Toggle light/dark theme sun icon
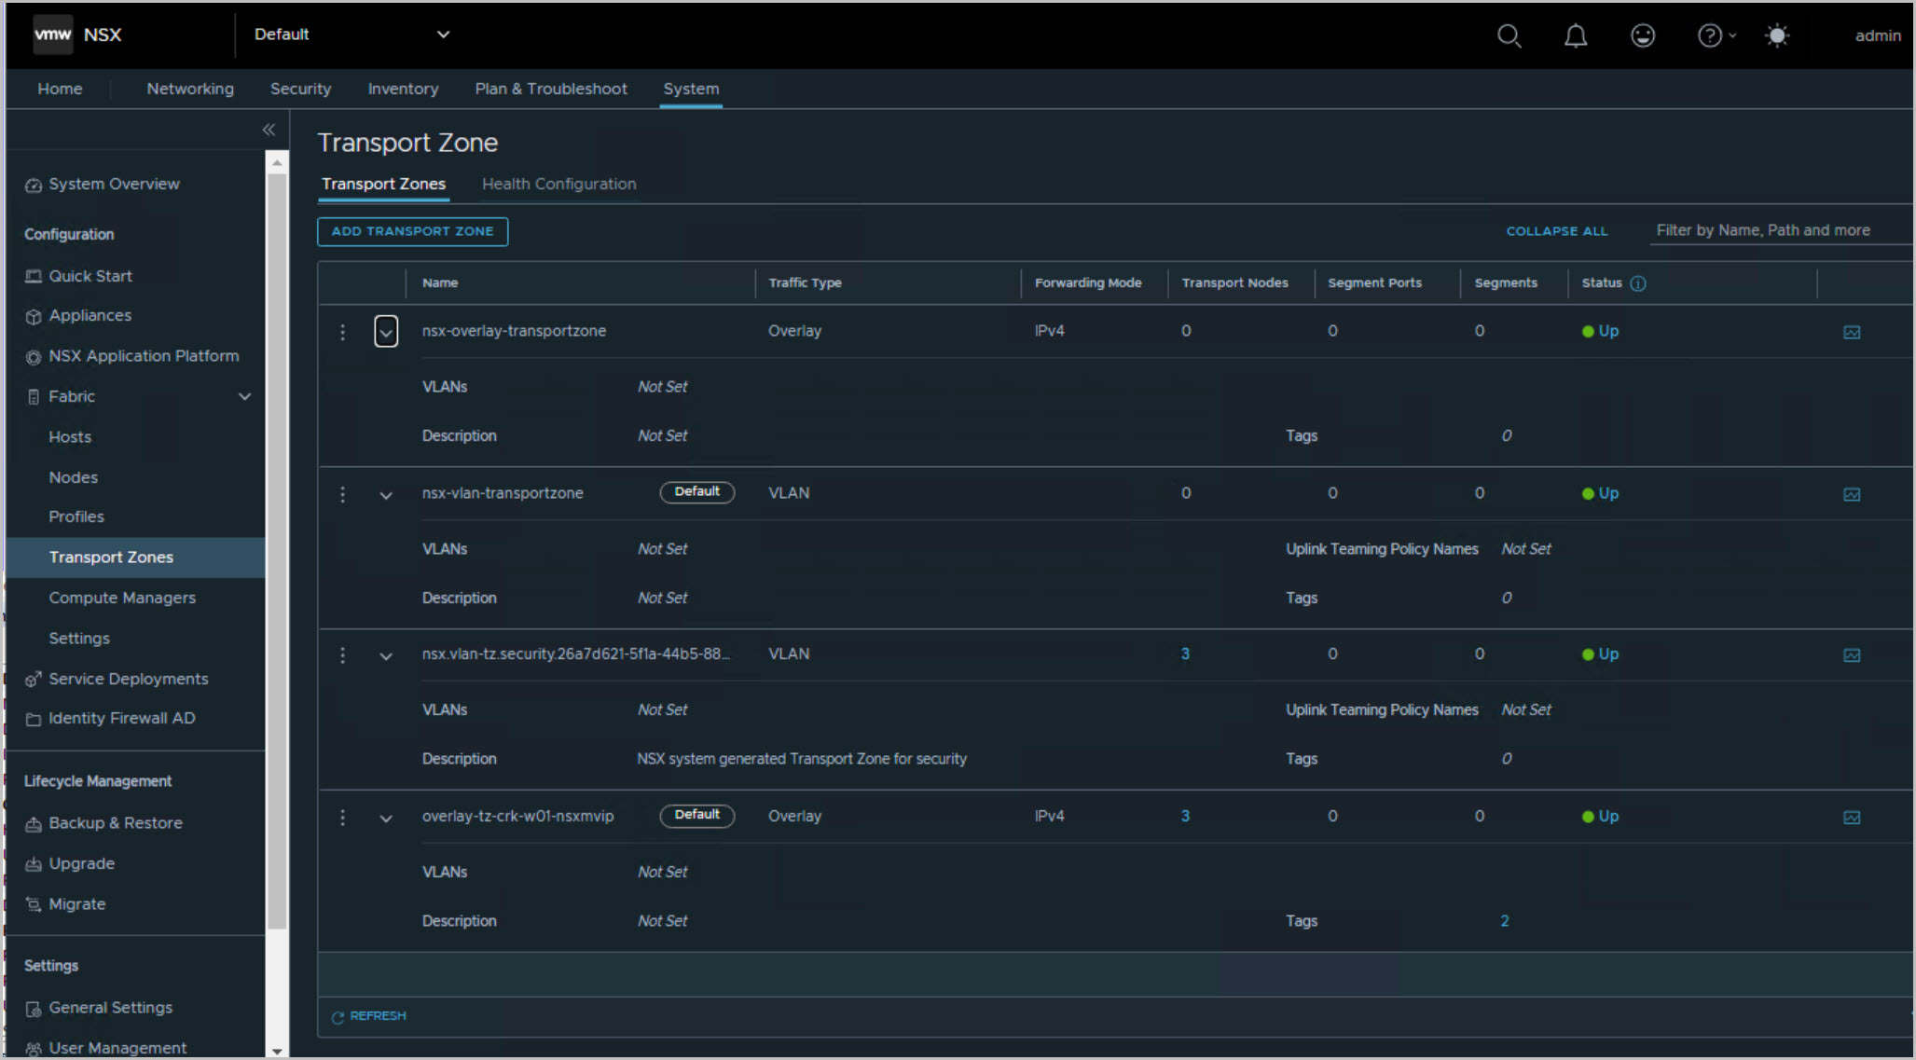 1777,35
